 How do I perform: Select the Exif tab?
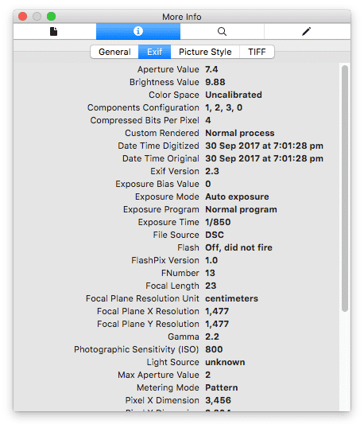click(x=155, y=52)
